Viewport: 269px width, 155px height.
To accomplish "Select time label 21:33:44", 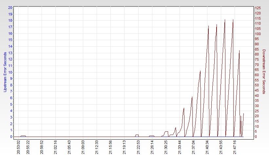I will click(180, 147).
